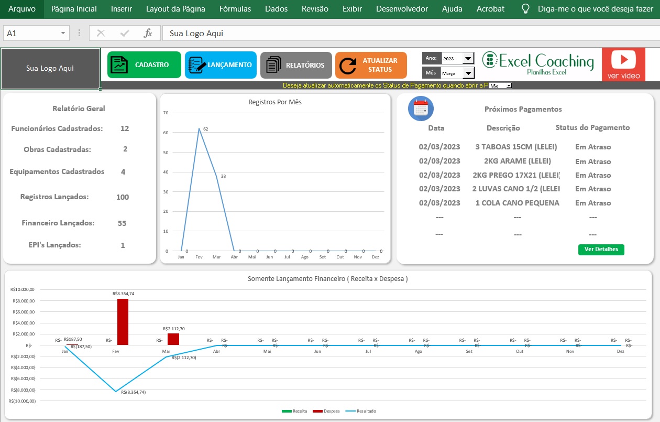Click the calendar icon beside Próximos Pagamentos
Image resolution: width=660 pixels, height=422 pixels.
tap(421, 108)
